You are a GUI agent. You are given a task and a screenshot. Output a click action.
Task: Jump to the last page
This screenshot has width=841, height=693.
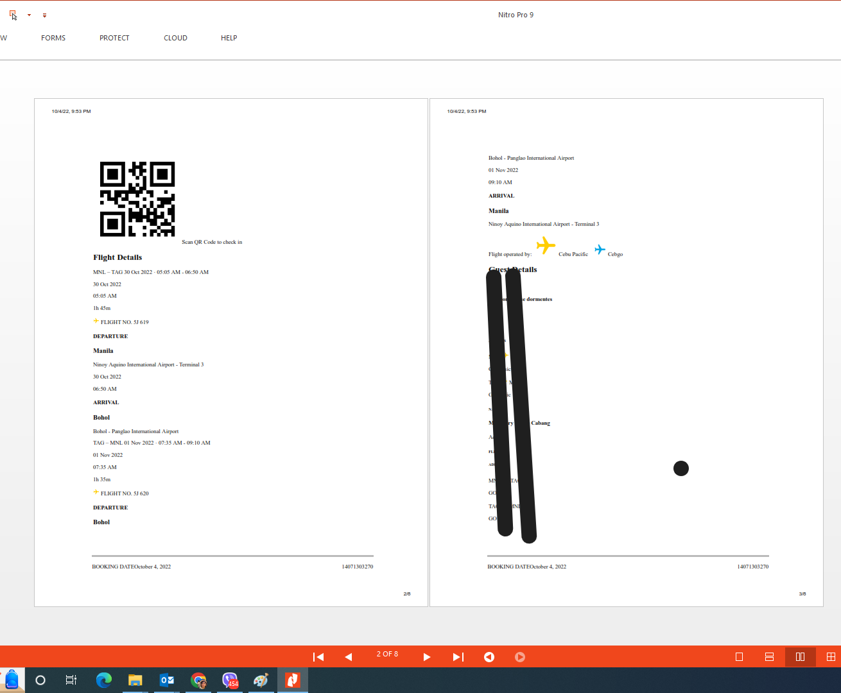tap(458, 656)
